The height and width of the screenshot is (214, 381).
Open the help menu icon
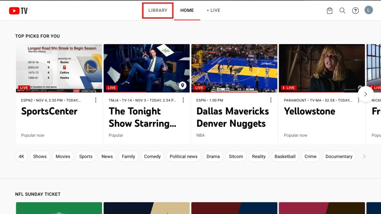point(355,10)
